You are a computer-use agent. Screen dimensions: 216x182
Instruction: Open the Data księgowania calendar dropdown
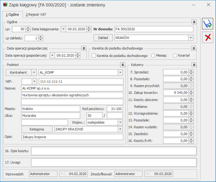point(63,29)
